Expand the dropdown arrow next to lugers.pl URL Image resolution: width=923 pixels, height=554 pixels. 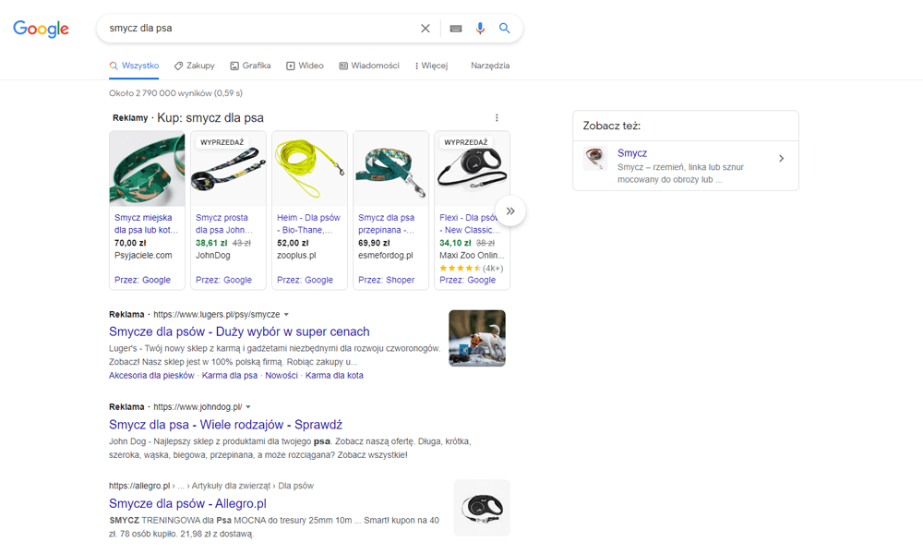(287, 314)
